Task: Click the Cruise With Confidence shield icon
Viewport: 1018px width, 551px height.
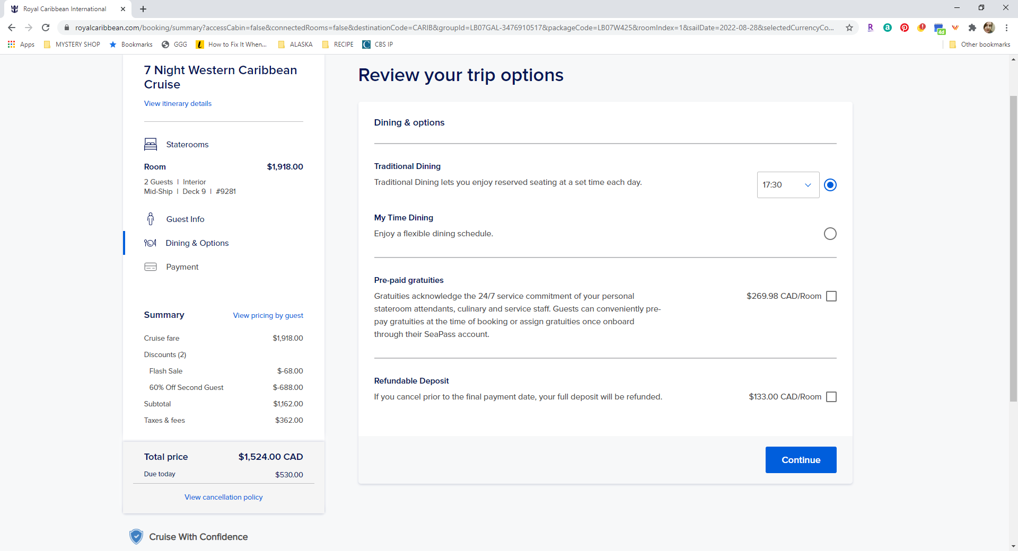Action: 136,537
